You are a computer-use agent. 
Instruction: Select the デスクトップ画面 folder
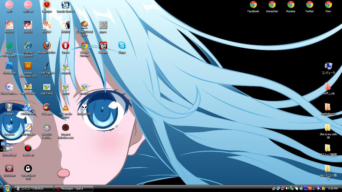click(x=328, y=150)
